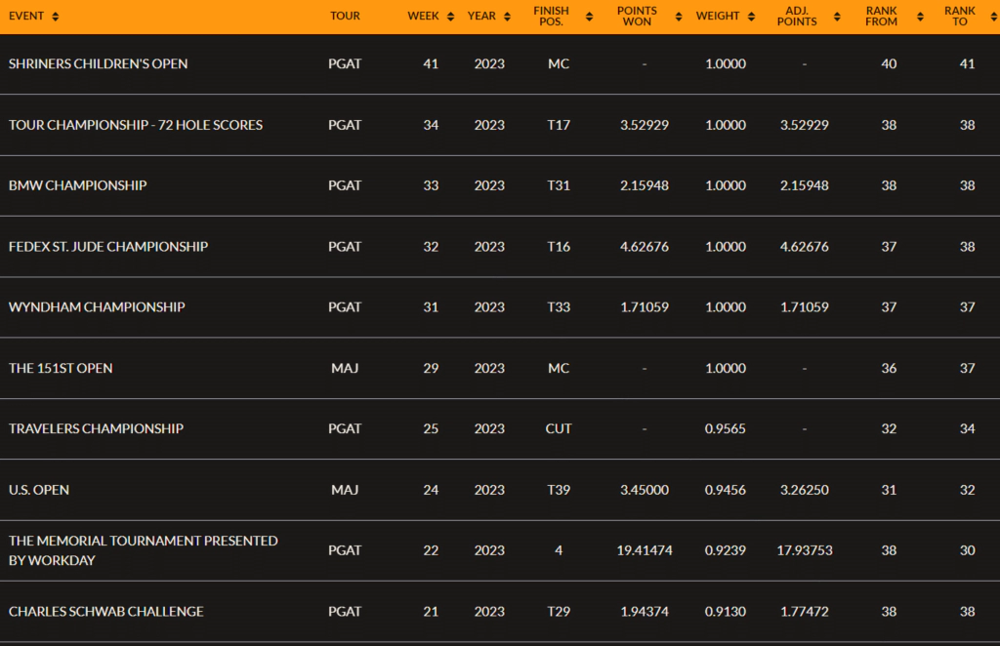The height and width of the screenshot is (646, 1000).
Task: Select PGAT tour cell in Wyndham row
Action: 345,307
